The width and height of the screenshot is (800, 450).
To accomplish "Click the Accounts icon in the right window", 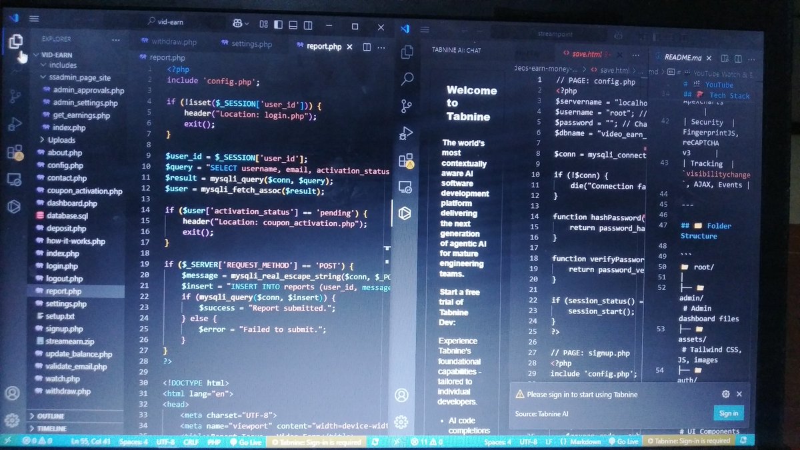I will (x=401, y=395).
